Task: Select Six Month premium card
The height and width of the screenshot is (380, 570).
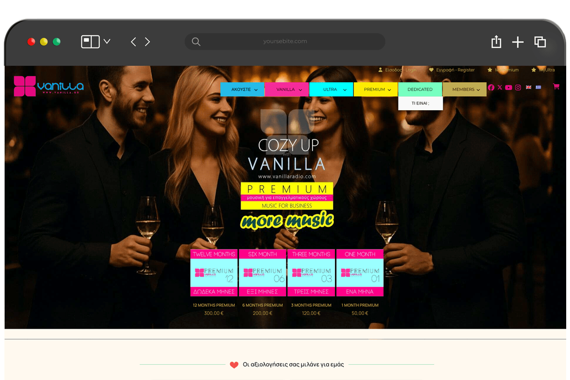Action: pos(263,273)
